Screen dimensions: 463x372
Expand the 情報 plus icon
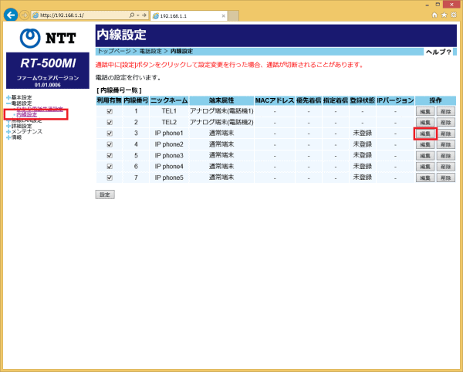pyautogui.click(x=8, y=137)
